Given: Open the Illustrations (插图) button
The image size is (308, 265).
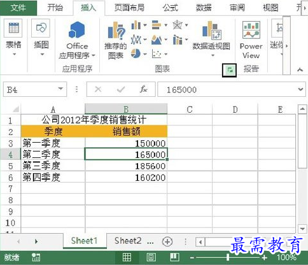Looking at the screenshot, I should tap(41, 38).
